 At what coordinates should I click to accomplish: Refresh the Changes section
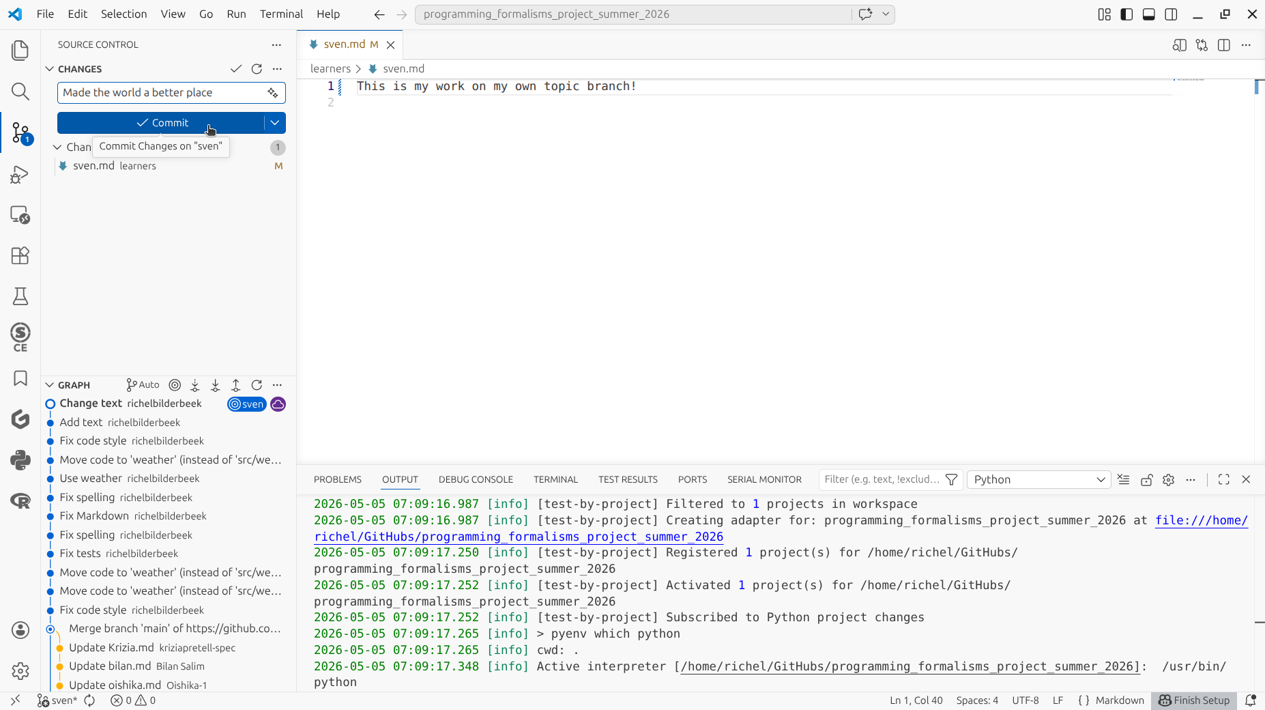coord(257,69)
